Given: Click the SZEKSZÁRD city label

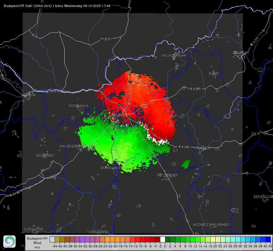Looking at the screenshot, I should click(98, 232).
